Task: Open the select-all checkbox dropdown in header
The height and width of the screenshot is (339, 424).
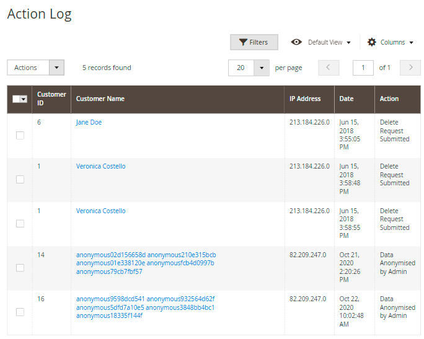Action: (24, 99)
